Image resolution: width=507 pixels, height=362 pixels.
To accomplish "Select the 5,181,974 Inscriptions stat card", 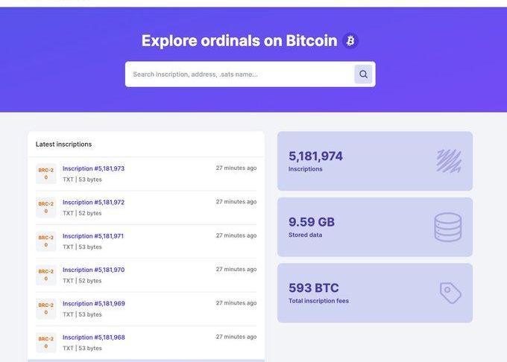I will tap(375, 161).
